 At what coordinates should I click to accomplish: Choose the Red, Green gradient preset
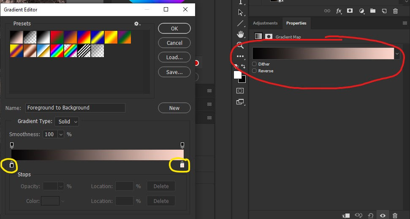point(57,37)
